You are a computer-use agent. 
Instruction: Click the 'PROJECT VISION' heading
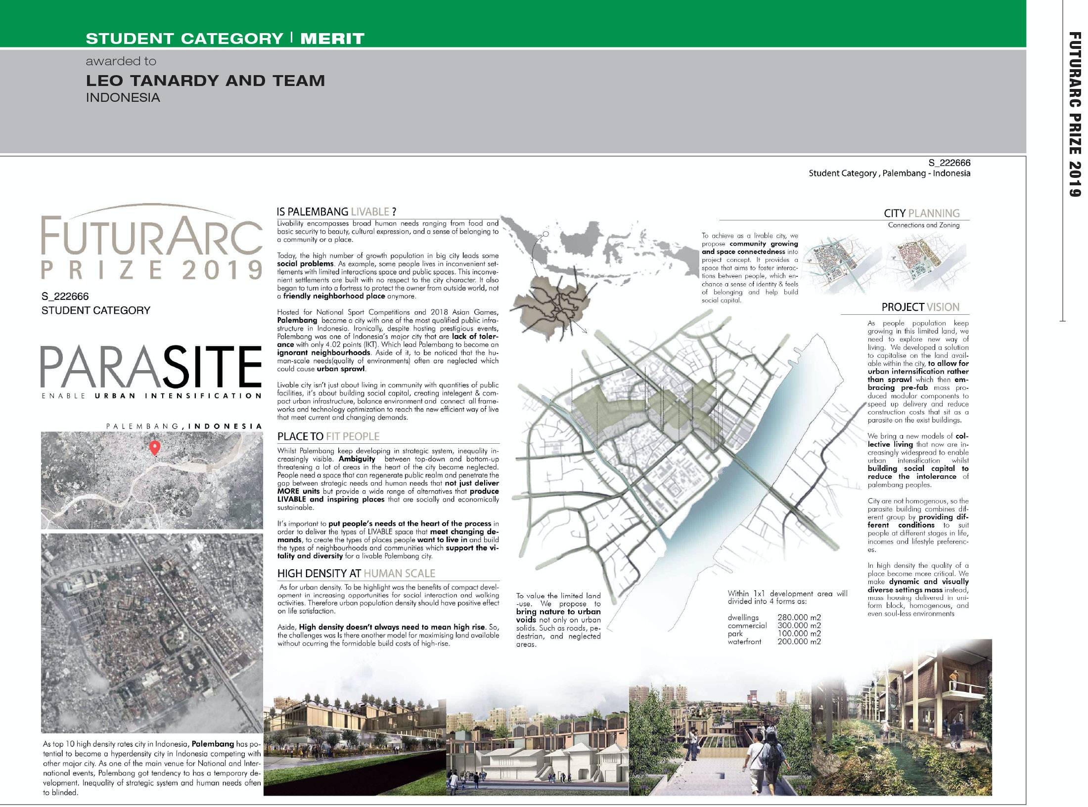(x=920, y=307)
